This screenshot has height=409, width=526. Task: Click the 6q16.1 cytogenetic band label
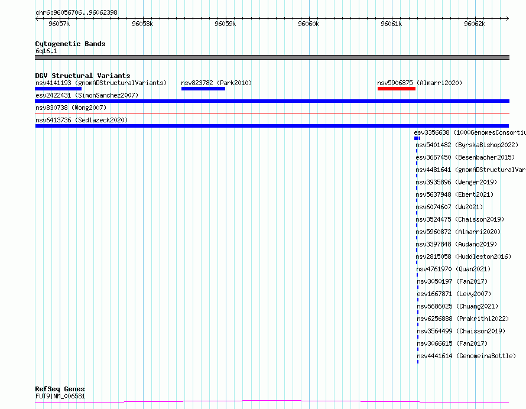(x=46, y=51)
